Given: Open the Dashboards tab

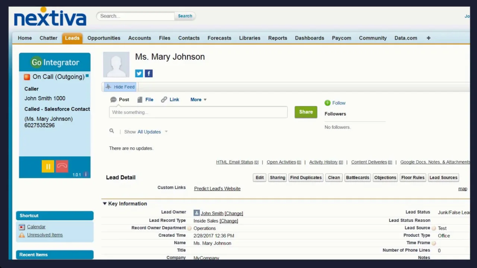Looking at the screenshot, I should (310, 38).
